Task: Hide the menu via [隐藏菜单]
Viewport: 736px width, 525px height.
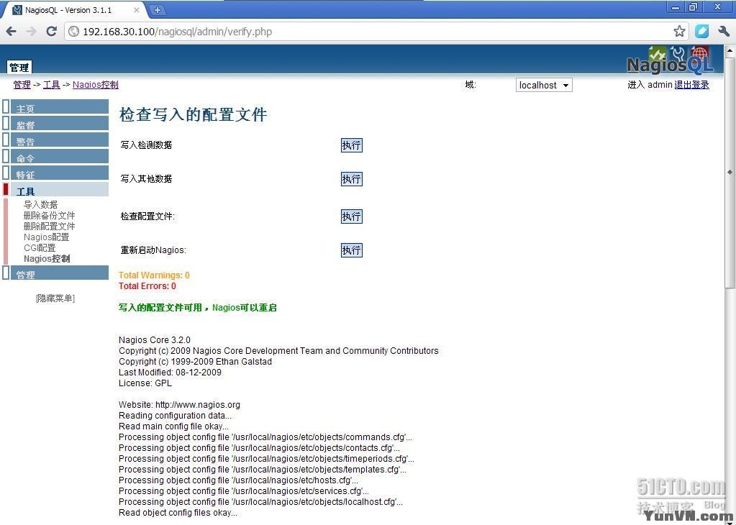Action: pyautogui.click(x=55, y=298)
